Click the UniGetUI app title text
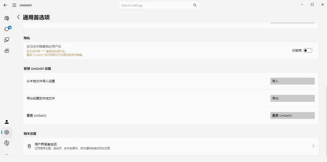The width and height of the screenshot is (327, 162). pos(26,5)
